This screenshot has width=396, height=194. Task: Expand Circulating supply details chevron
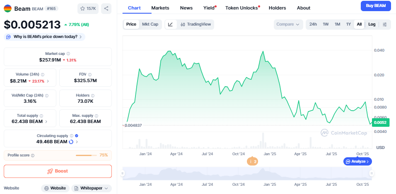click(77, 142)
